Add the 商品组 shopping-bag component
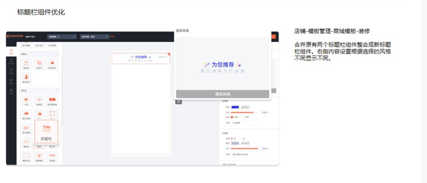The width and height of the screenshot is (427, 183). [26, 64]
